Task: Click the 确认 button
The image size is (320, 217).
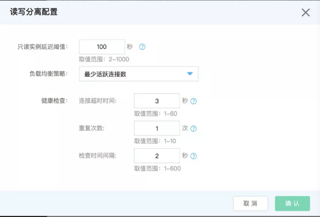Action: 292,203
